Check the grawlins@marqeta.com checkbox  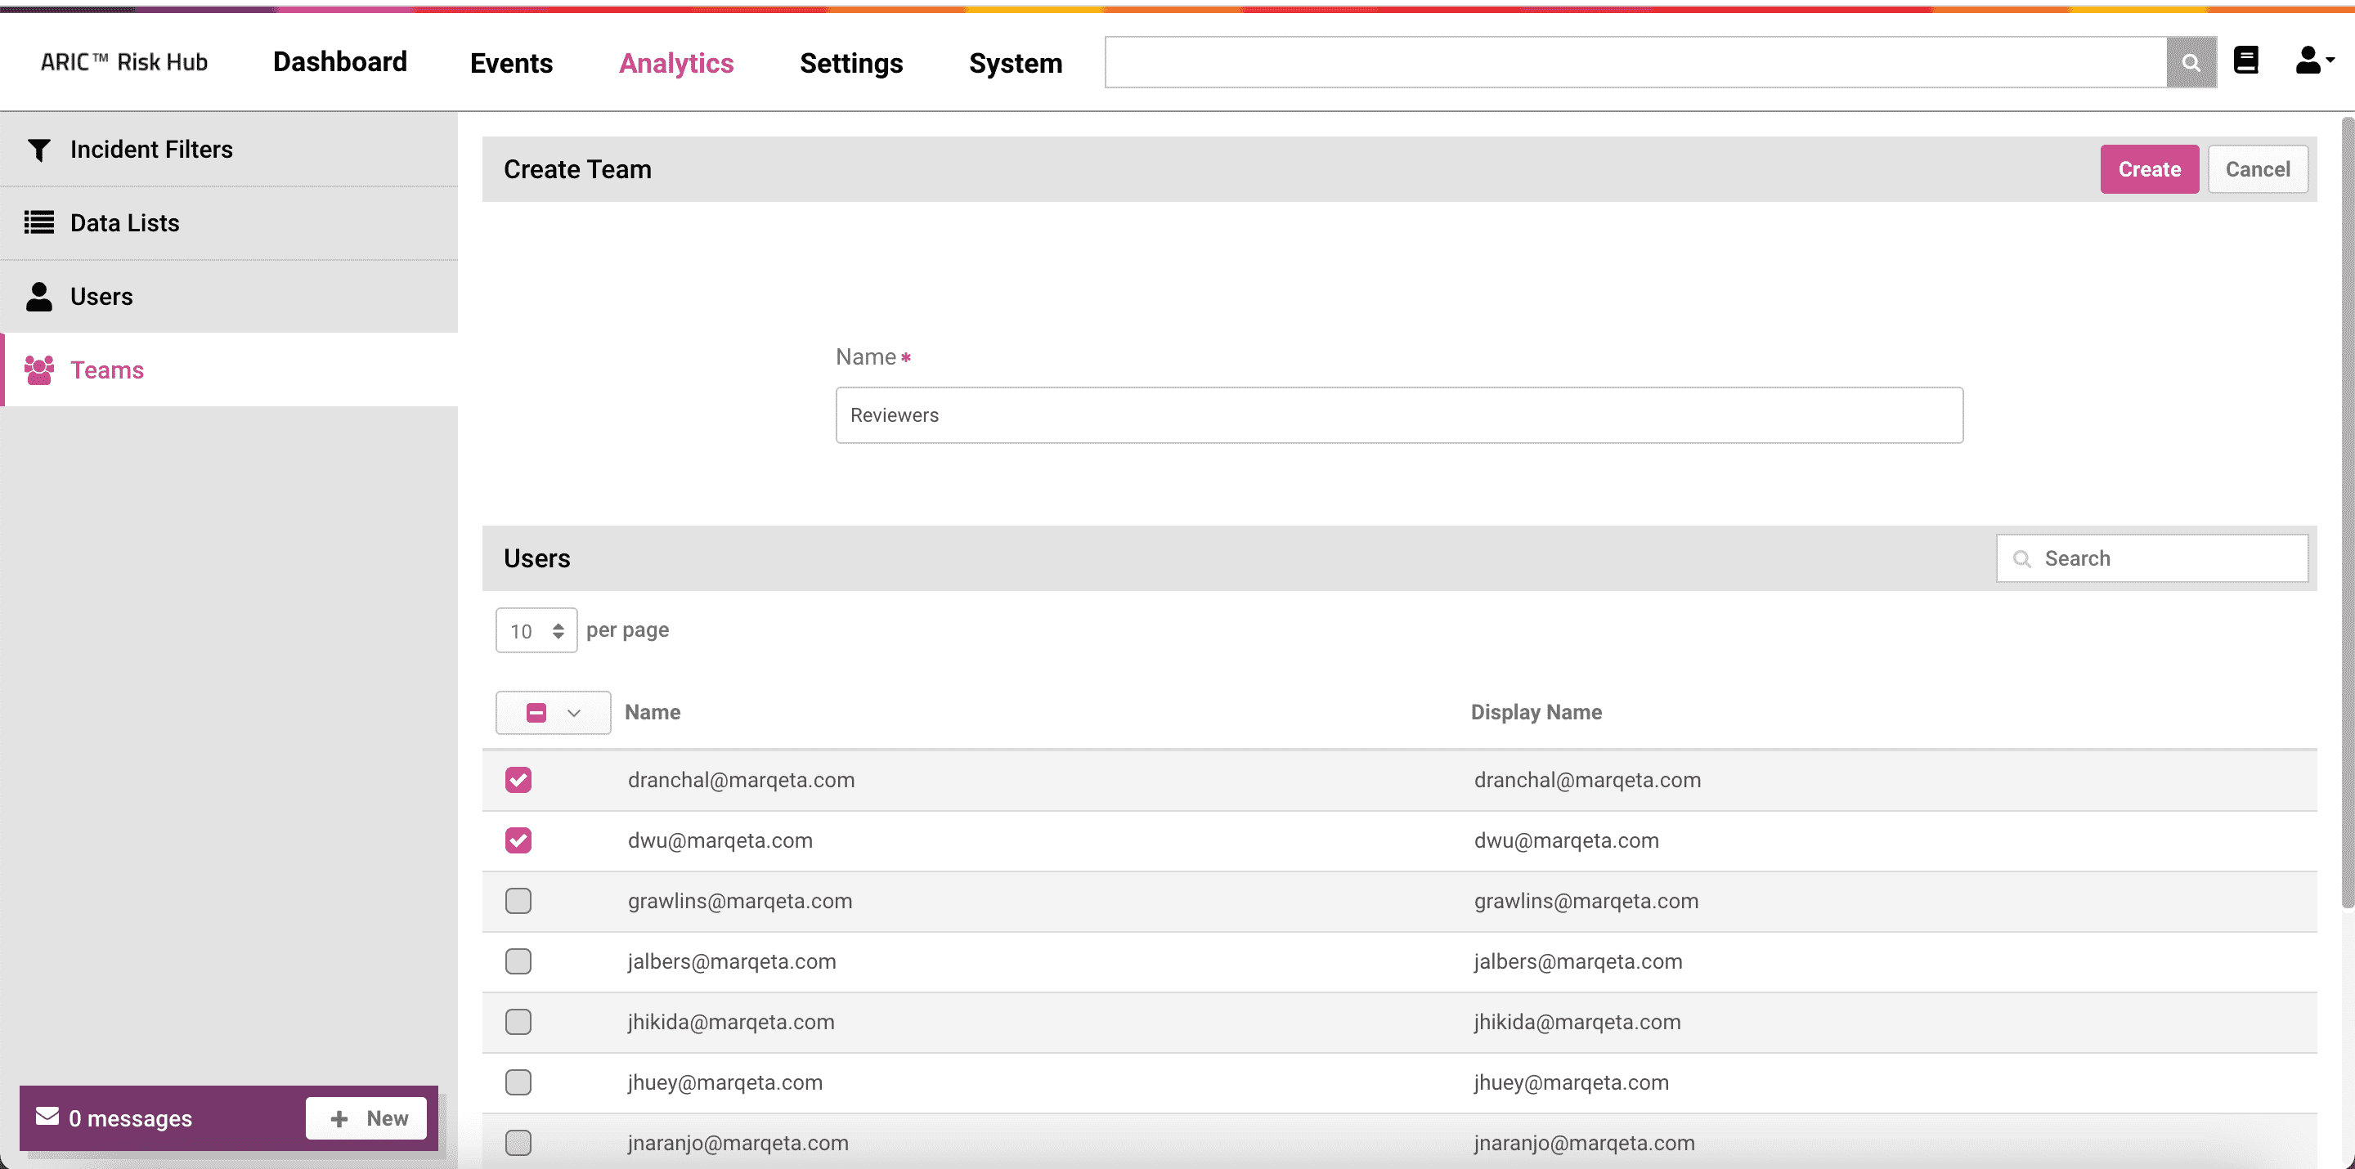click(518, 901)
